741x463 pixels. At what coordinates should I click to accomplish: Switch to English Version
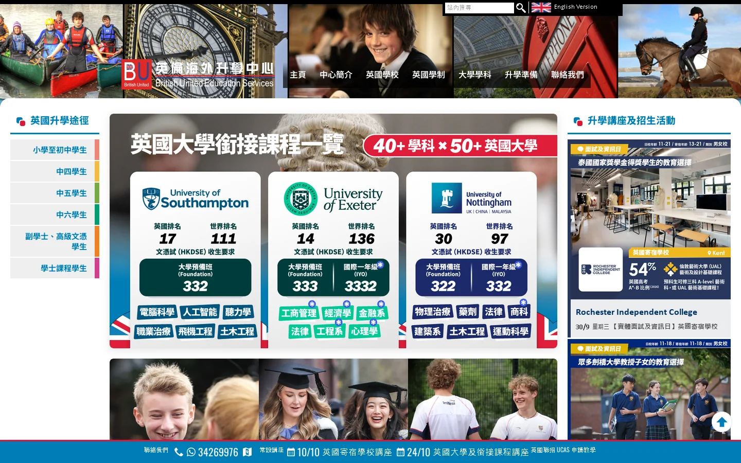click(x=575, y=7)
